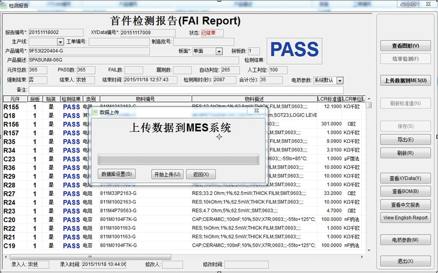Click the 检测结果 column header
This screenshot has width=438, height=273.
click(x=71, y=99)
